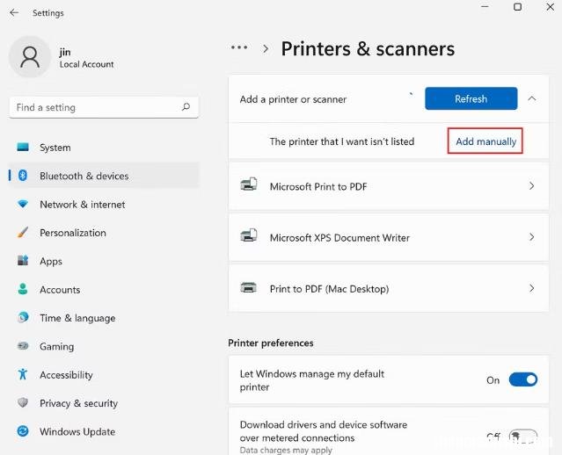The image size is (562, 455).
Task: Open the Microsoft XPS Document Writer entry
Action: pos(388,237)
